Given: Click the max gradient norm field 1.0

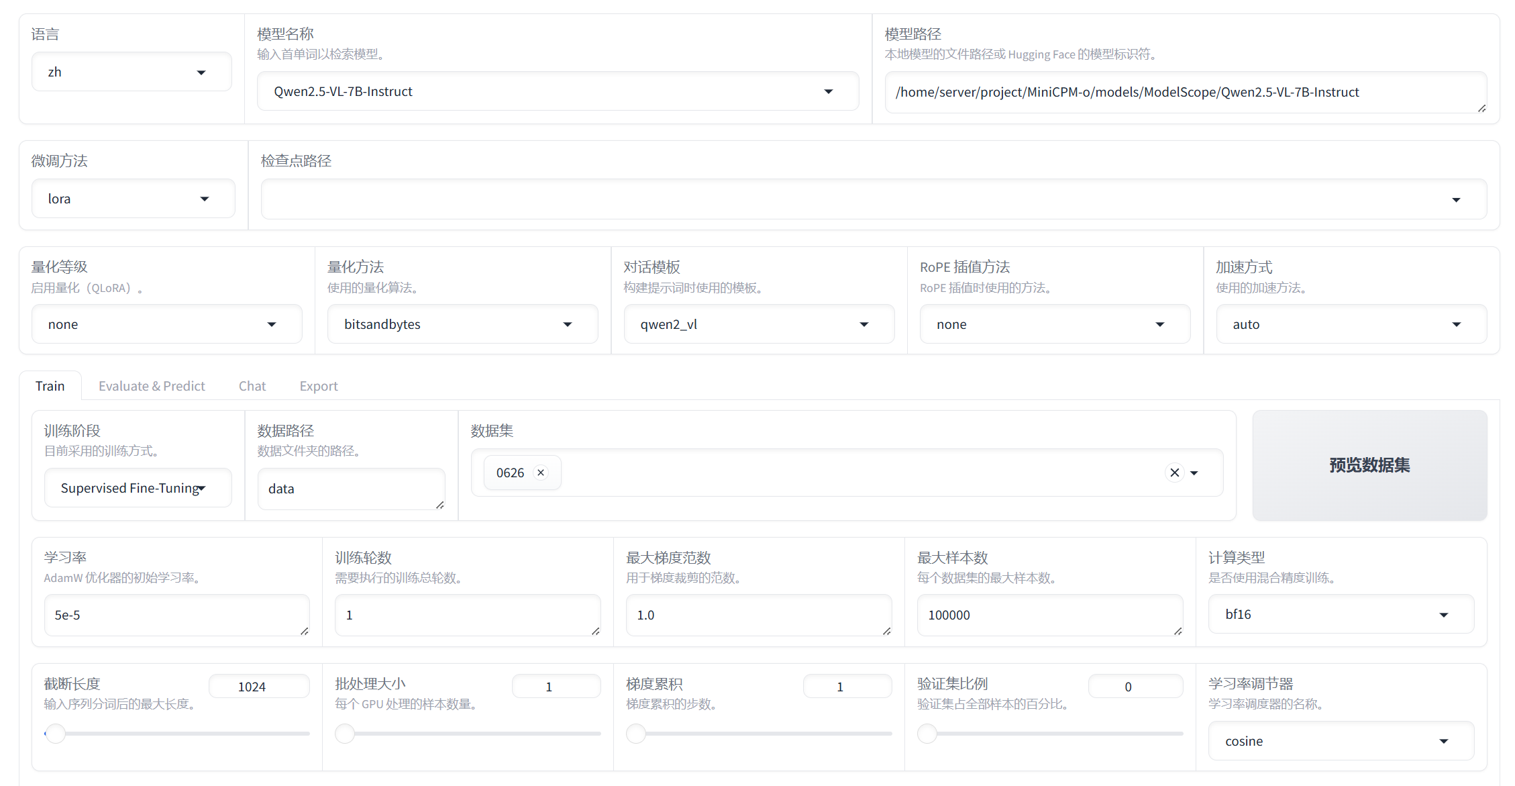Looking at the screenshot, I should (x=759, y=615).
